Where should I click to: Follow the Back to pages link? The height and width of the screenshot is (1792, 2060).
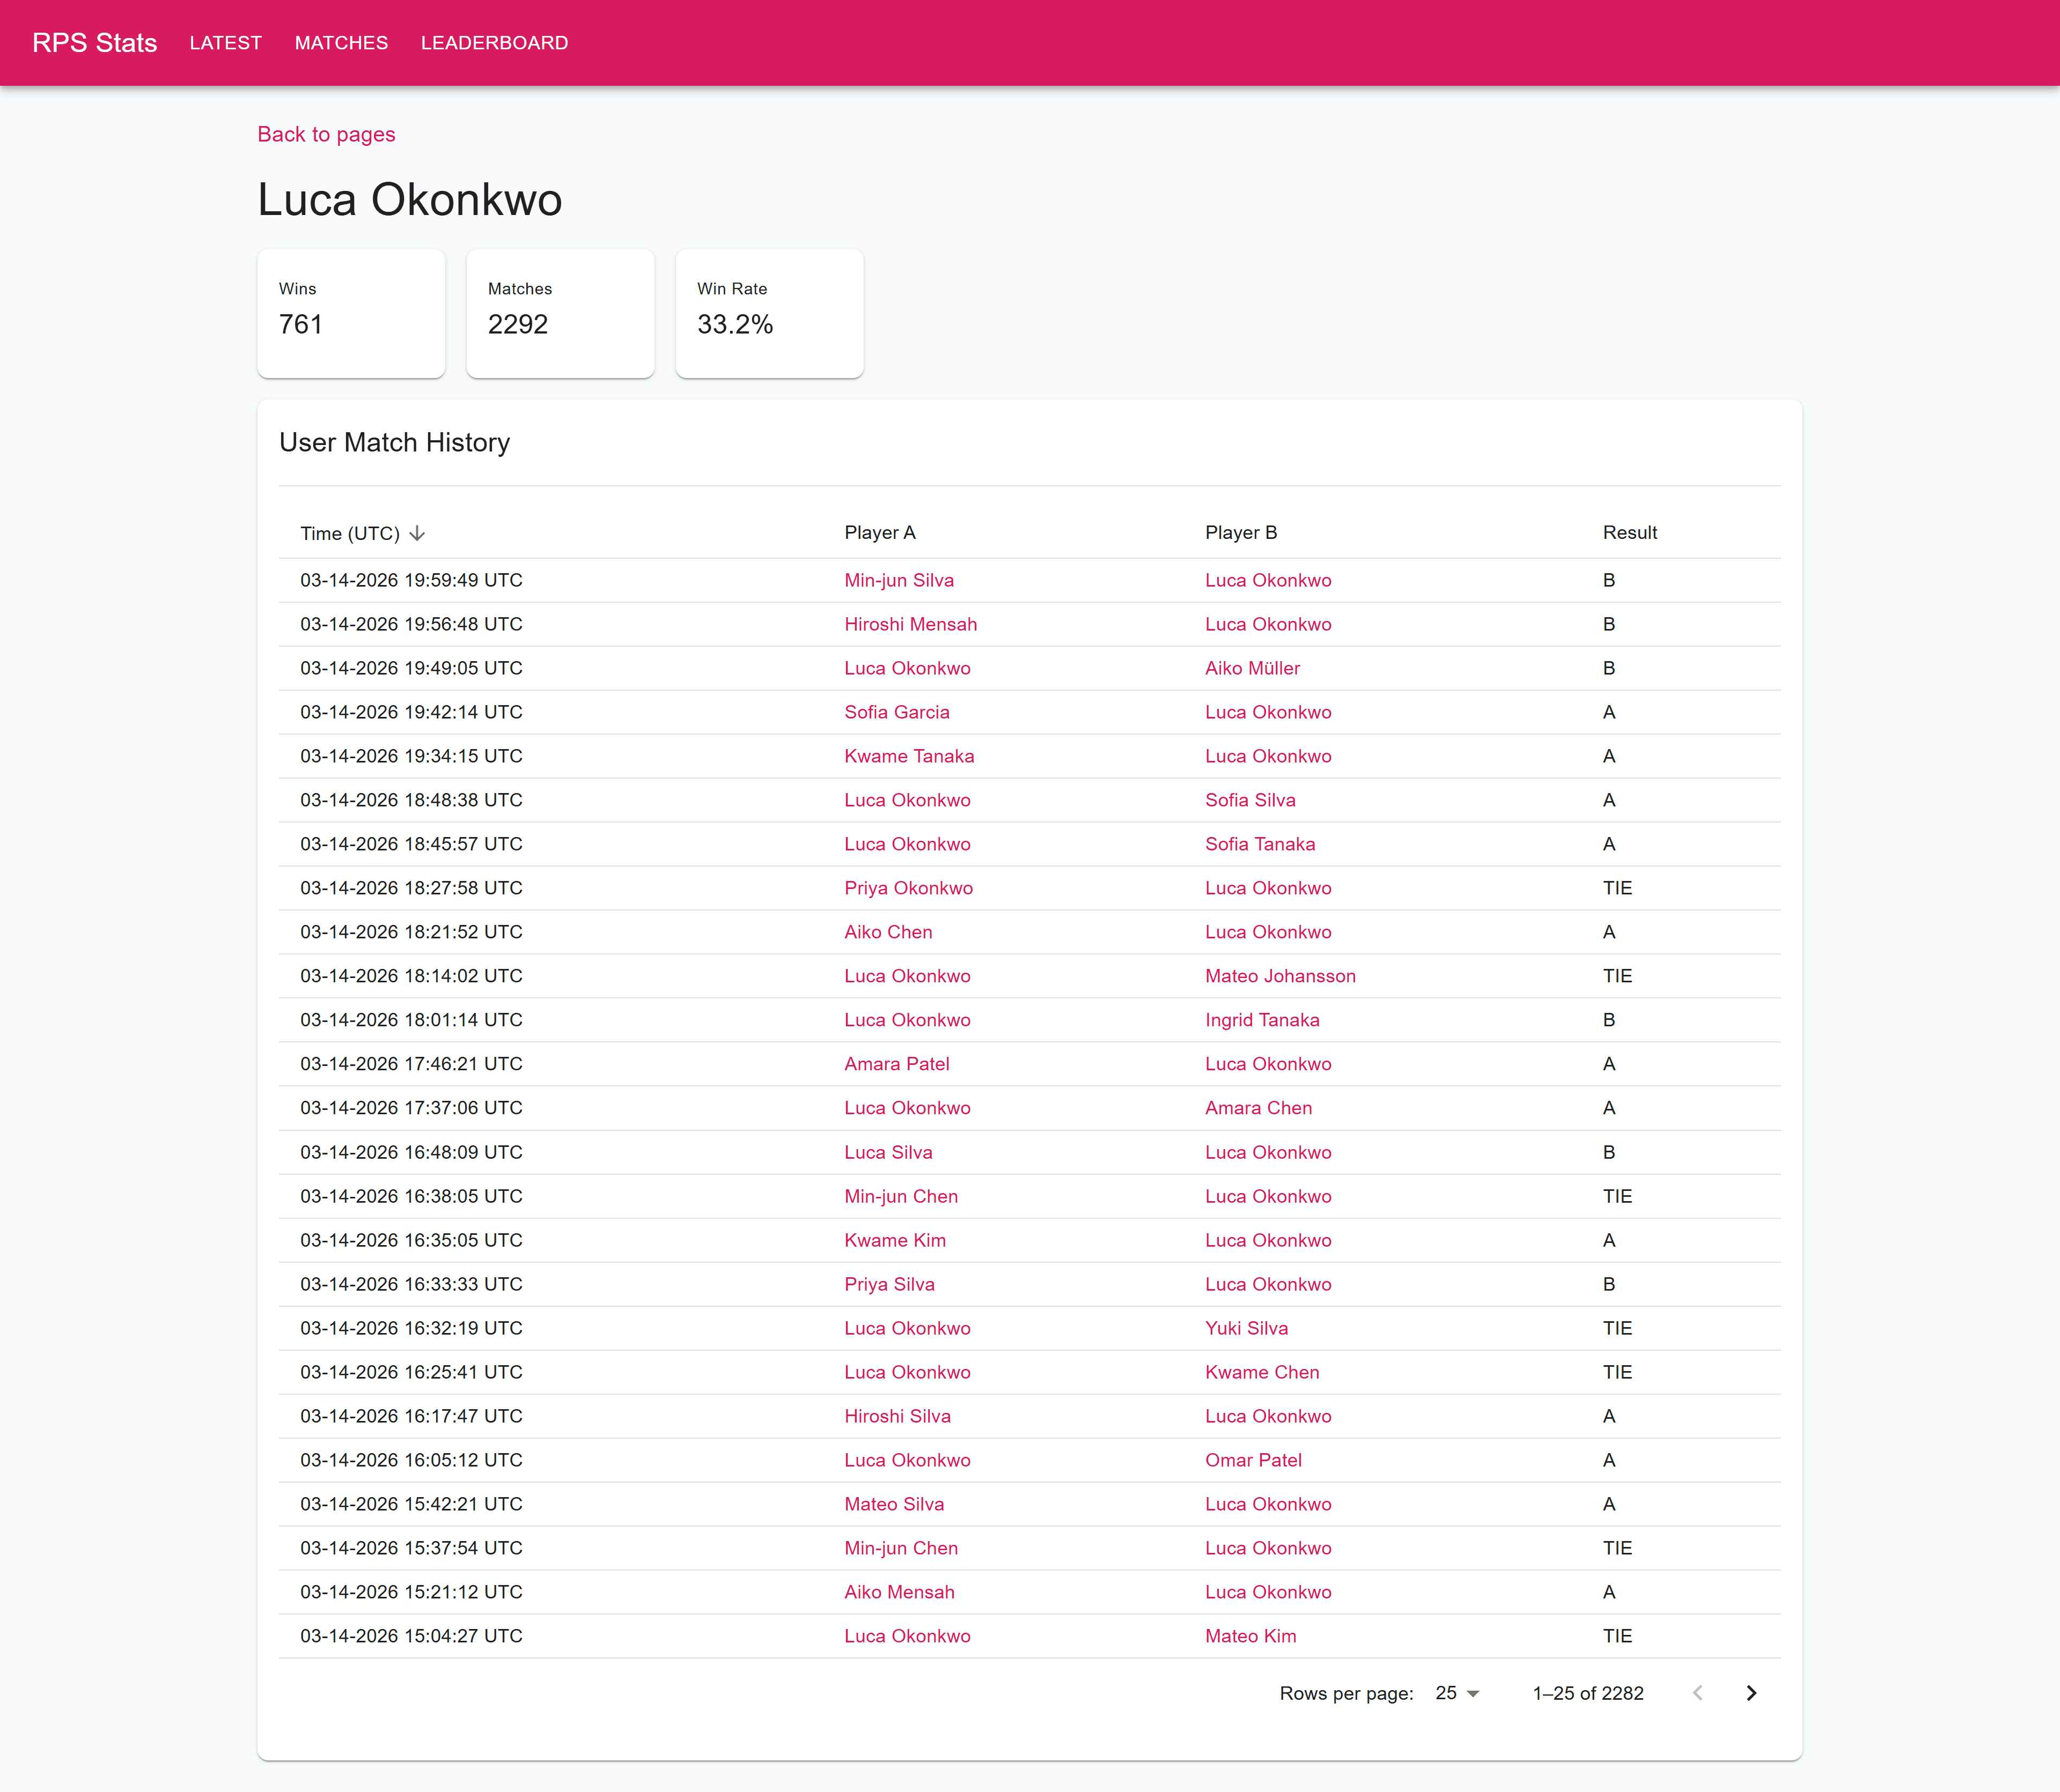[326, 134]
